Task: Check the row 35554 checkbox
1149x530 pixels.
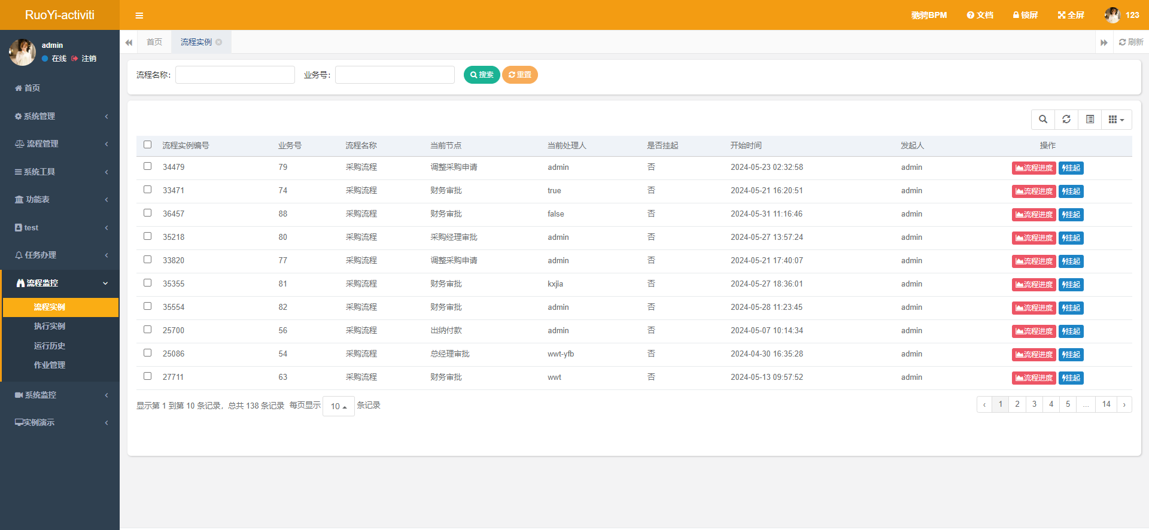Action: [148, 306]
